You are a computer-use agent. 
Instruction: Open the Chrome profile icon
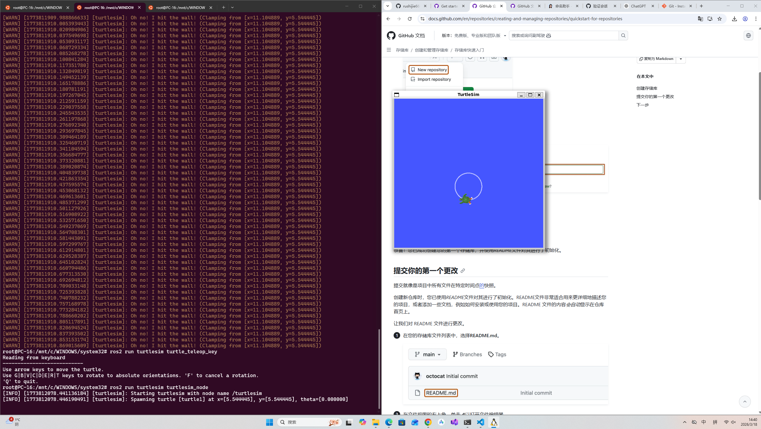[745, 19]
